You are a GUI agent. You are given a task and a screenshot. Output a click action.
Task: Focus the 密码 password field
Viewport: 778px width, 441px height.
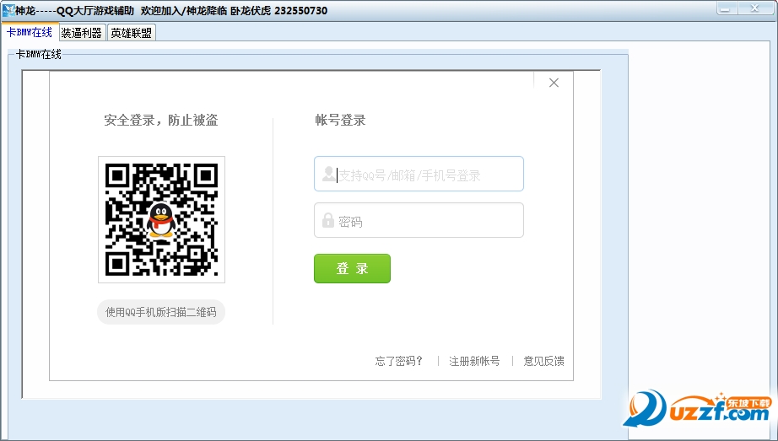(x=419, y=220)
